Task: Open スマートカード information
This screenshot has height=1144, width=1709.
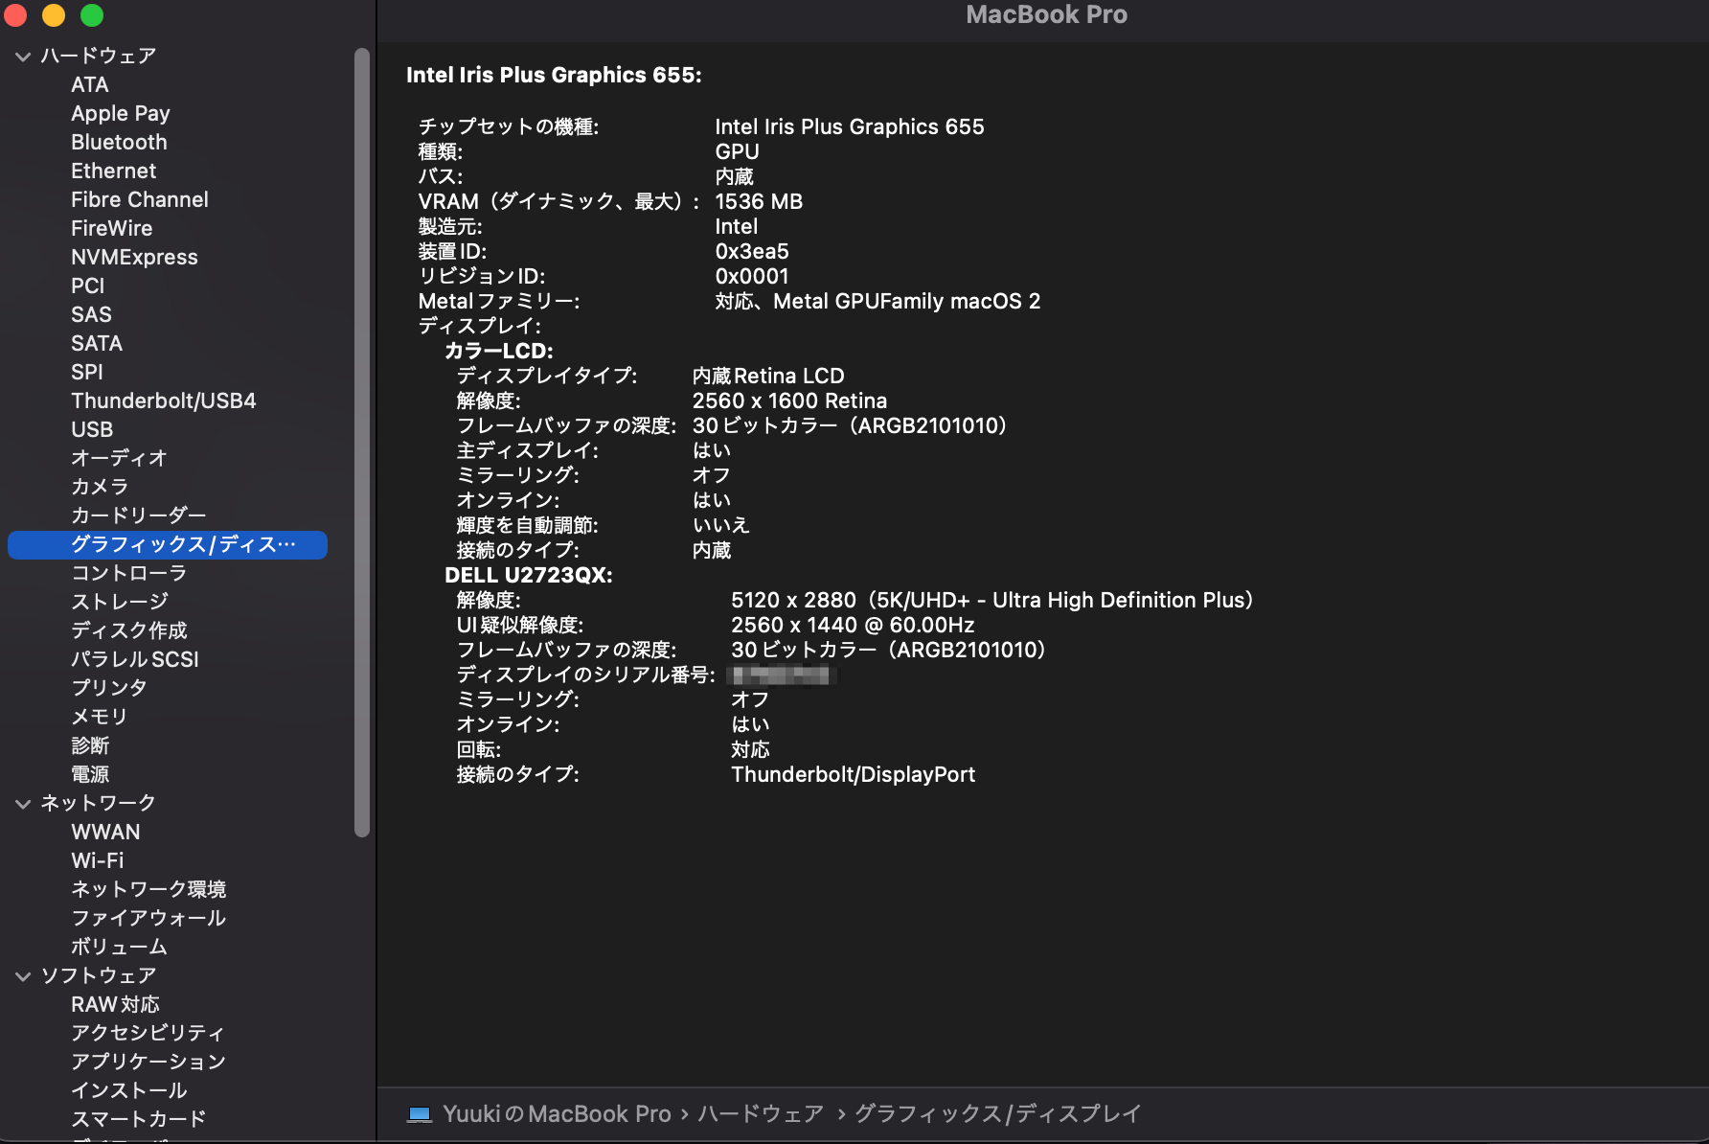Action: (139, 1120)
